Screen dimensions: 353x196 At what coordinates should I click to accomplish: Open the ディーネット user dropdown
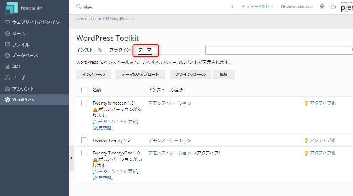[257, 7]
